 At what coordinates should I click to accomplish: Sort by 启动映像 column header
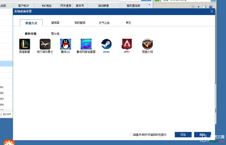pyautogui.click(x=104, y=6)
